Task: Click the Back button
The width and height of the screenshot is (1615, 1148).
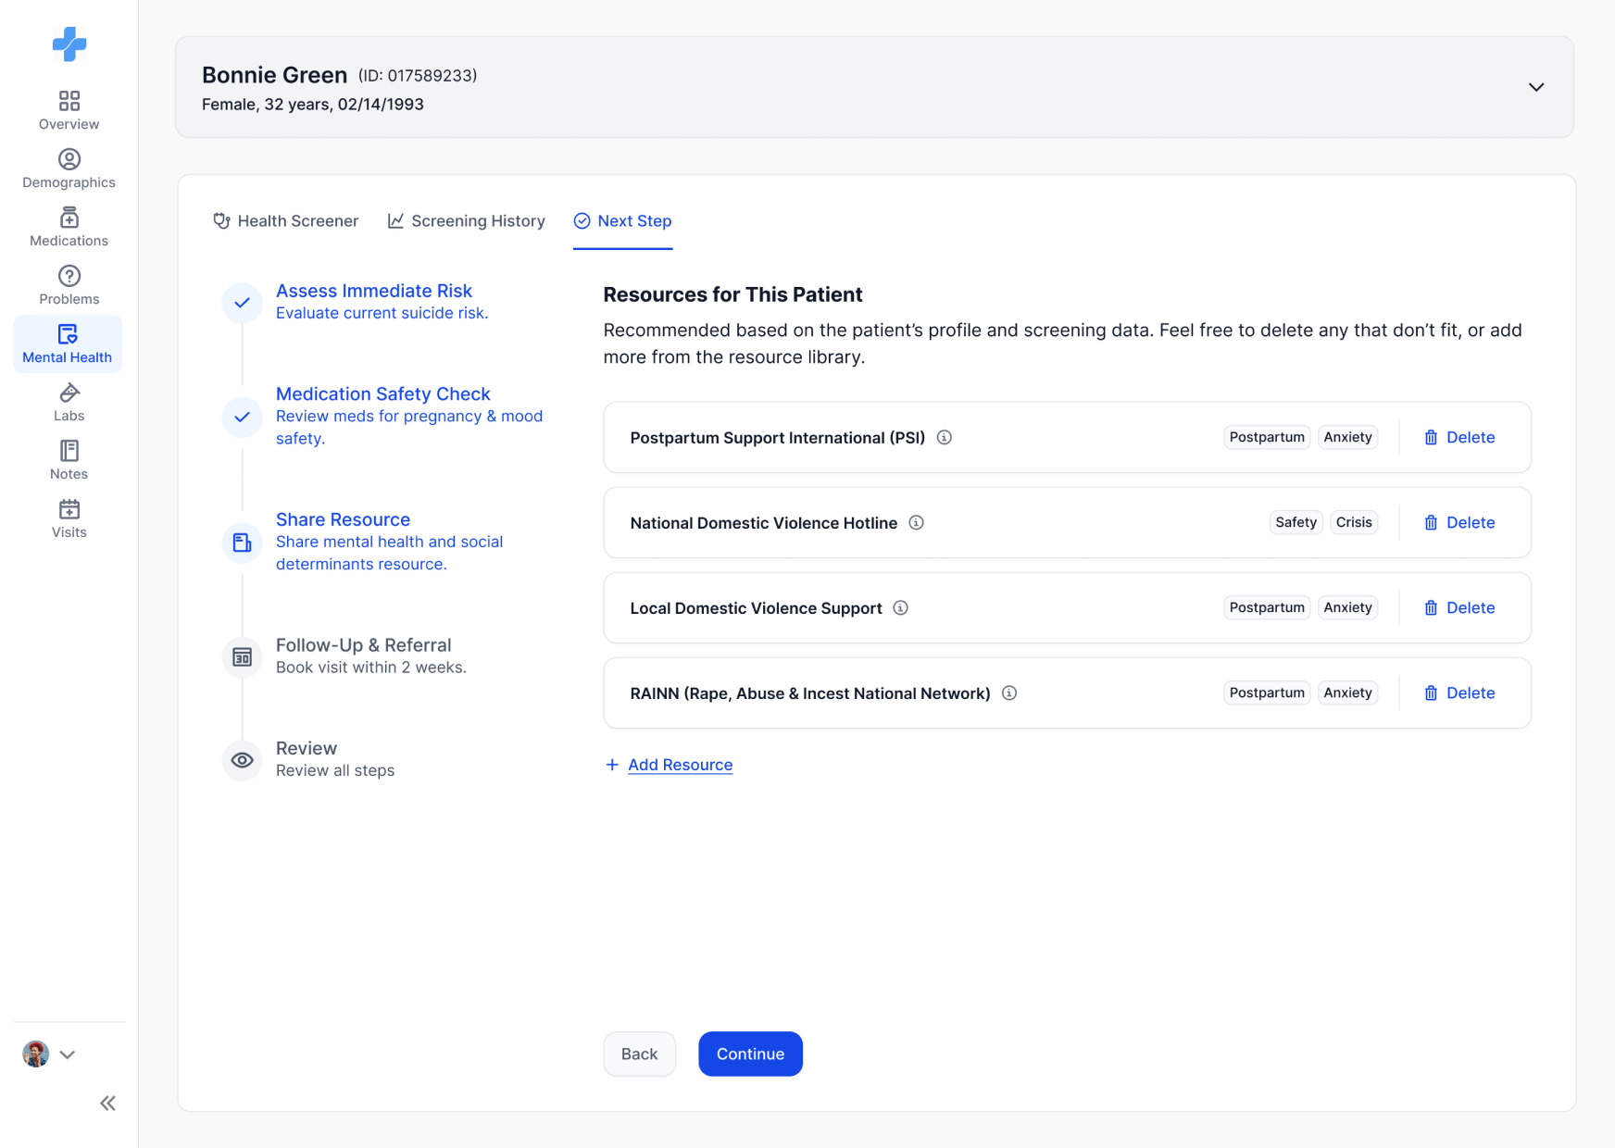Action: [x=639, y=1054]
